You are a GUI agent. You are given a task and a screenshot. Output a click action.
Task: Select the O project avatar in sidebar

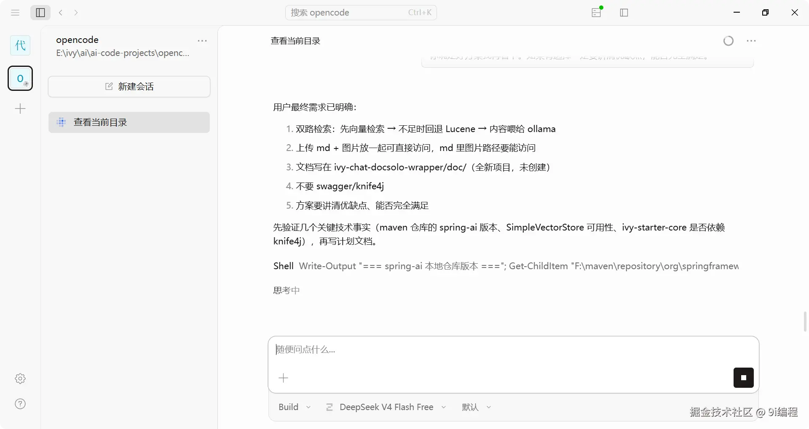(20, 78)
